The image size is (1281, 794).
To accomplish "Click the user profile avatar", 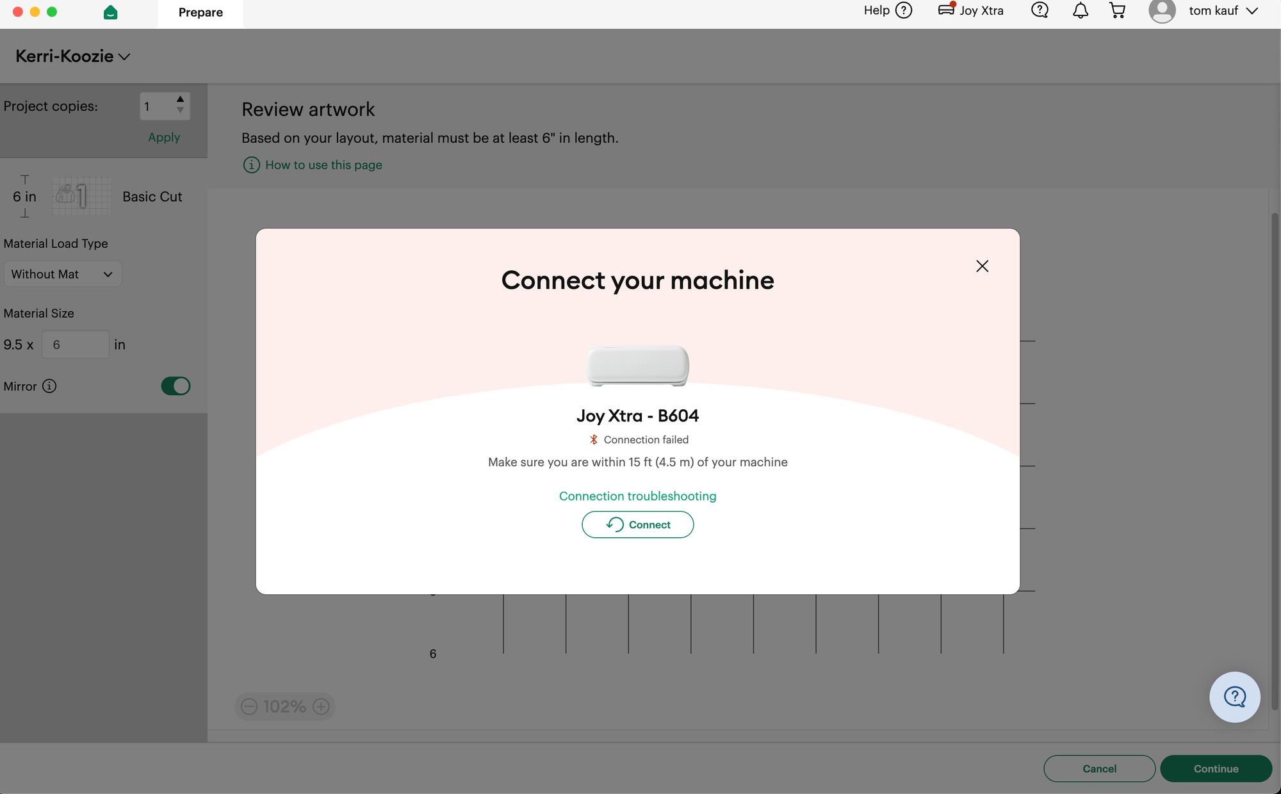I will (x=1162, y=11).
